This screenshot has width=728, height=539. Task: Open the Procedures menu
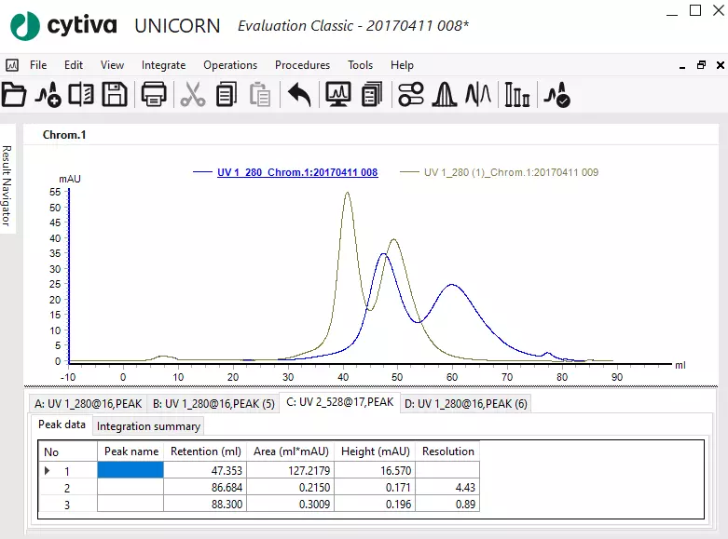tap(302, 65)
